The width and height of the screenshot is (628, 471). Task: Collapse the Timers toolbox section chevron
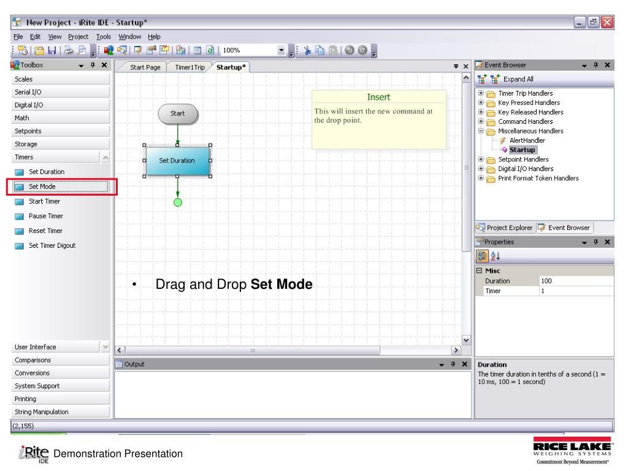pyautogui.click(x=105, y=158)
